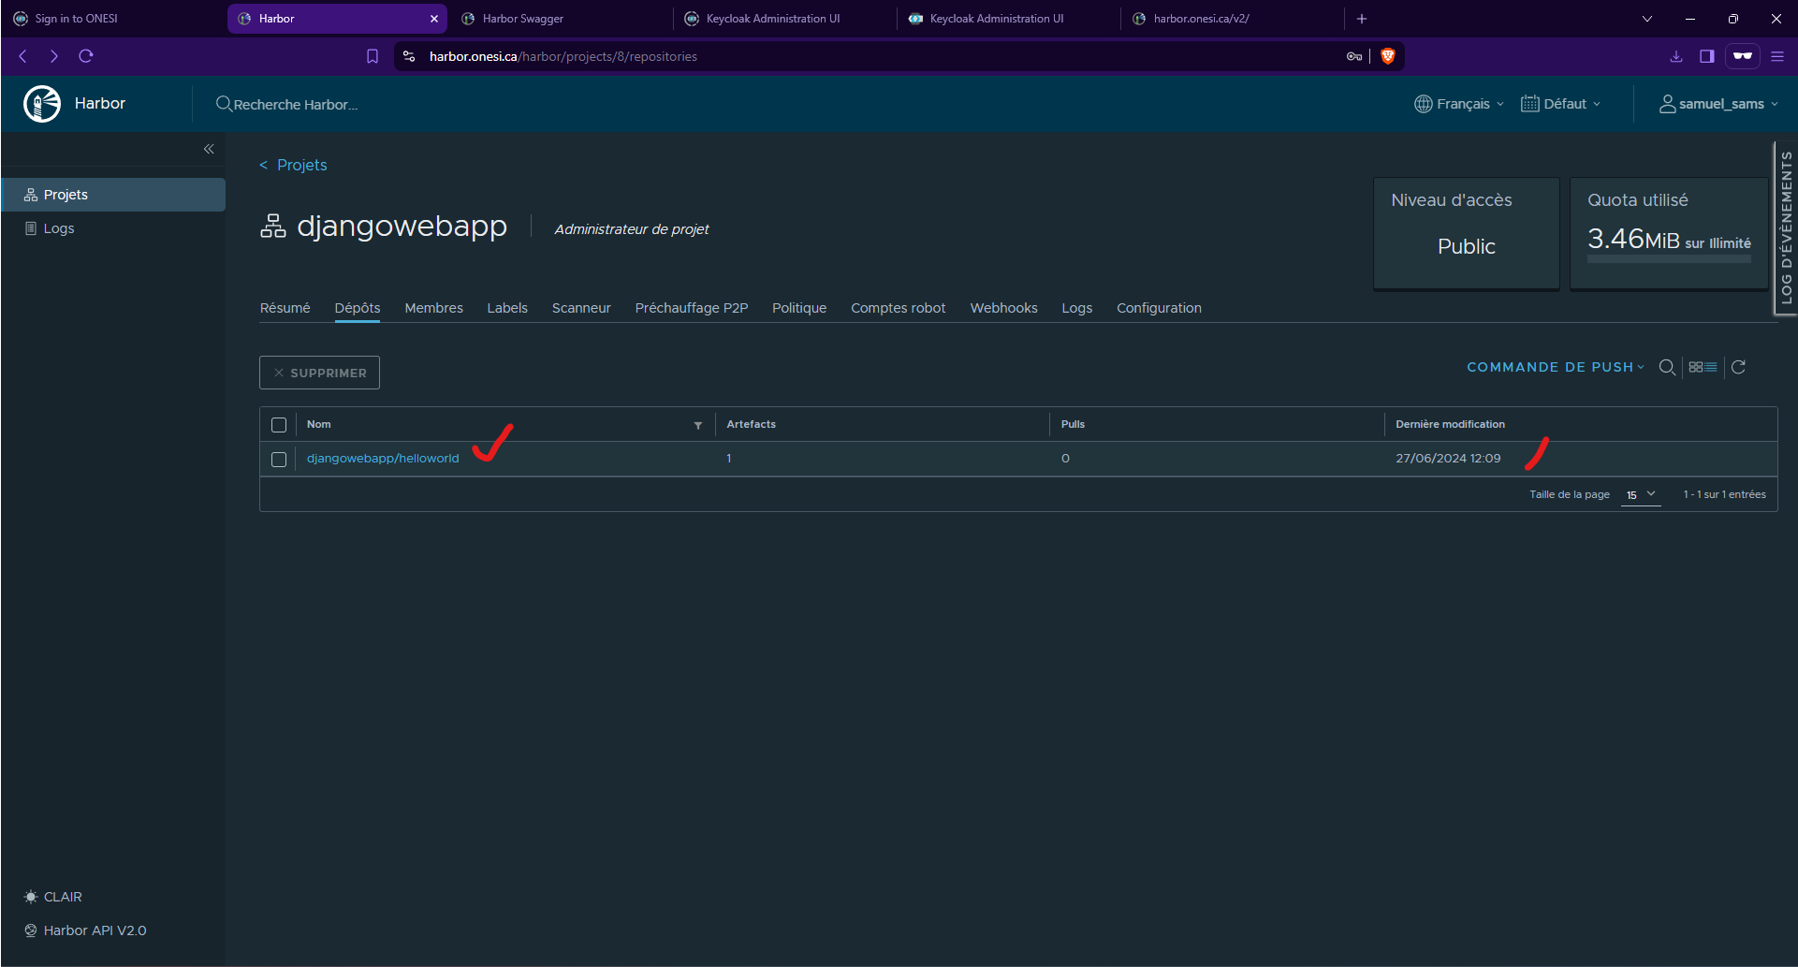Open Brave Leo glasses icon

click(x=1743, y=56)
